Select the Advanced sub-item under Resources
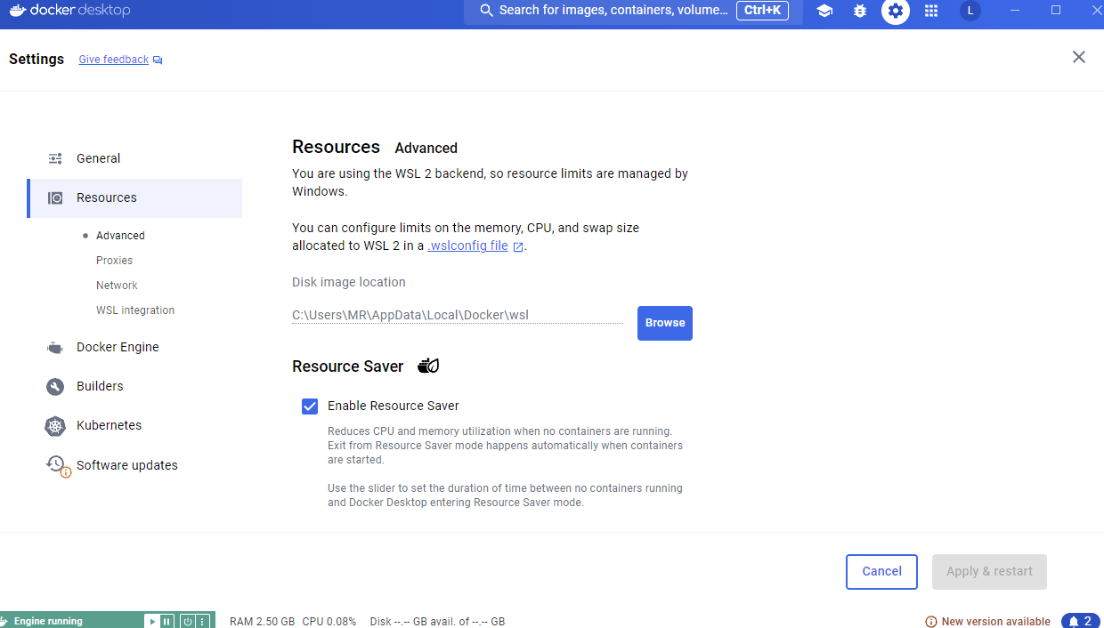Screen dimensions: 1104x628 [x=120, y=236]
